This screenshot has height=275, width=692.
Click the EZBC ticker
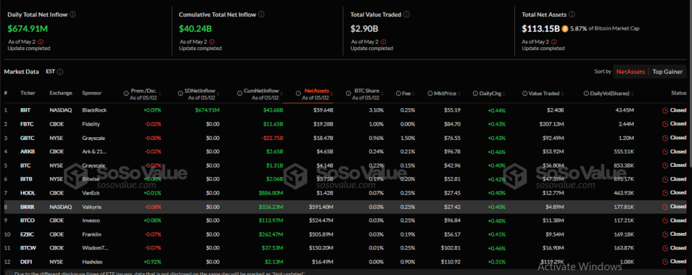27,234
